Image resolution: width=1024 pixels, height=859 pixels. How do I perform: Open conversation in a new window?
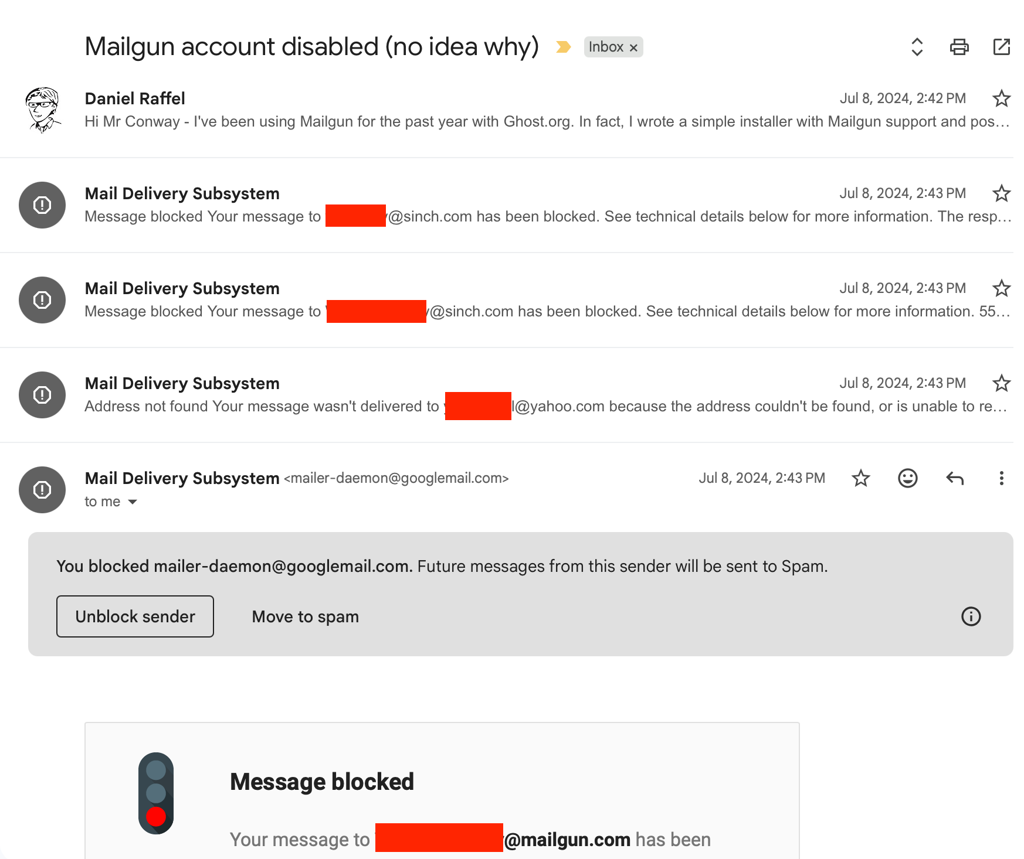coord(1001,47)
